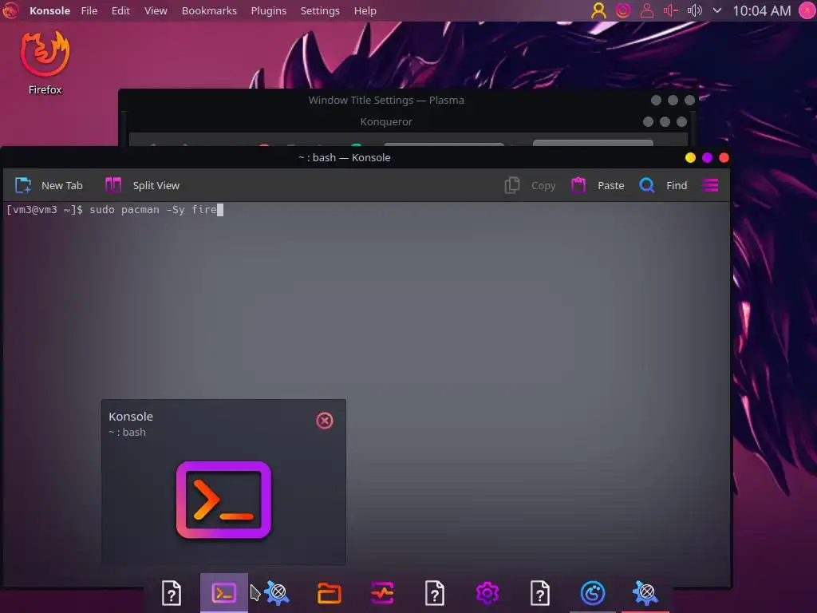Image resolution: width=817 pixels, height=613 pixels.
Task: Click the pink outlined person tray icon
Action: coord(646,10)
